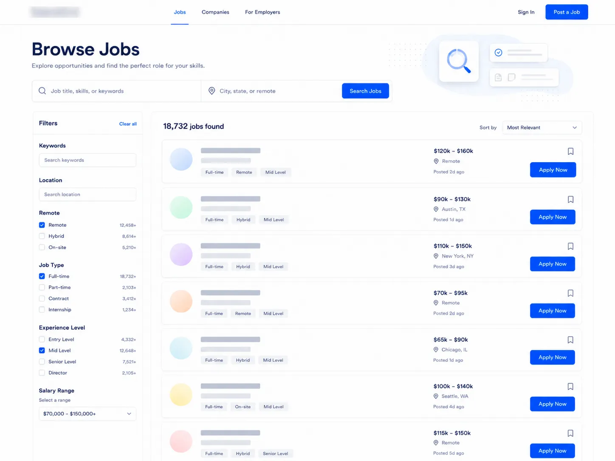Screen dimensions: 615x461
Task: Focus the City, state, or remote field
Action: (x=272, y=91)
